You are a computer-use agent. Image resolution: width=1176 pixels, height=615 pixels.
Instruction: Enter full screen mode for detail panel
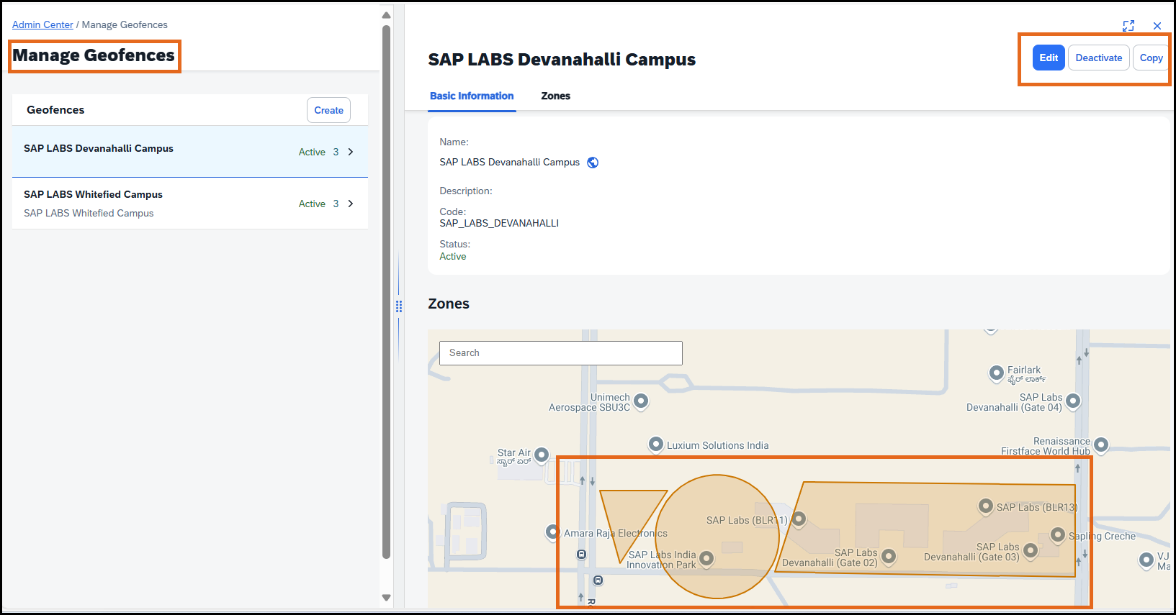point(1128,26)
